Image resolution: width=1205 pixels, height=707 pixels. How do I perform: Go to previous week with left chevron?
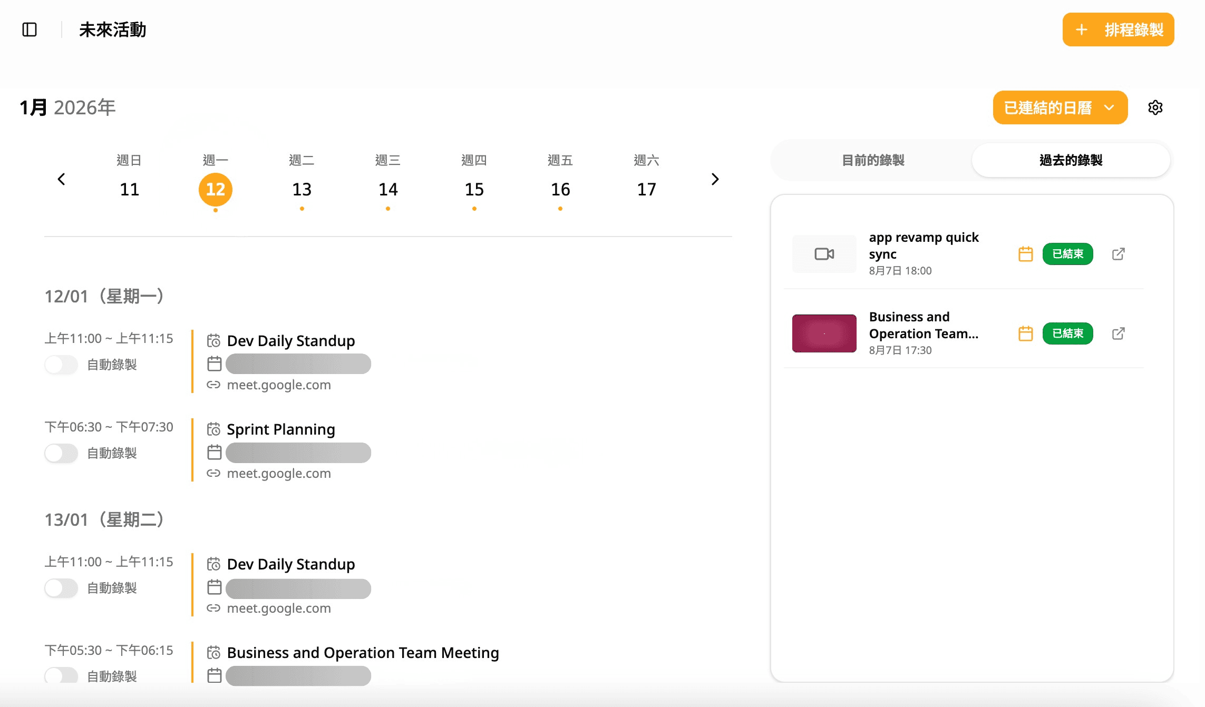click(x=62, y=179)
